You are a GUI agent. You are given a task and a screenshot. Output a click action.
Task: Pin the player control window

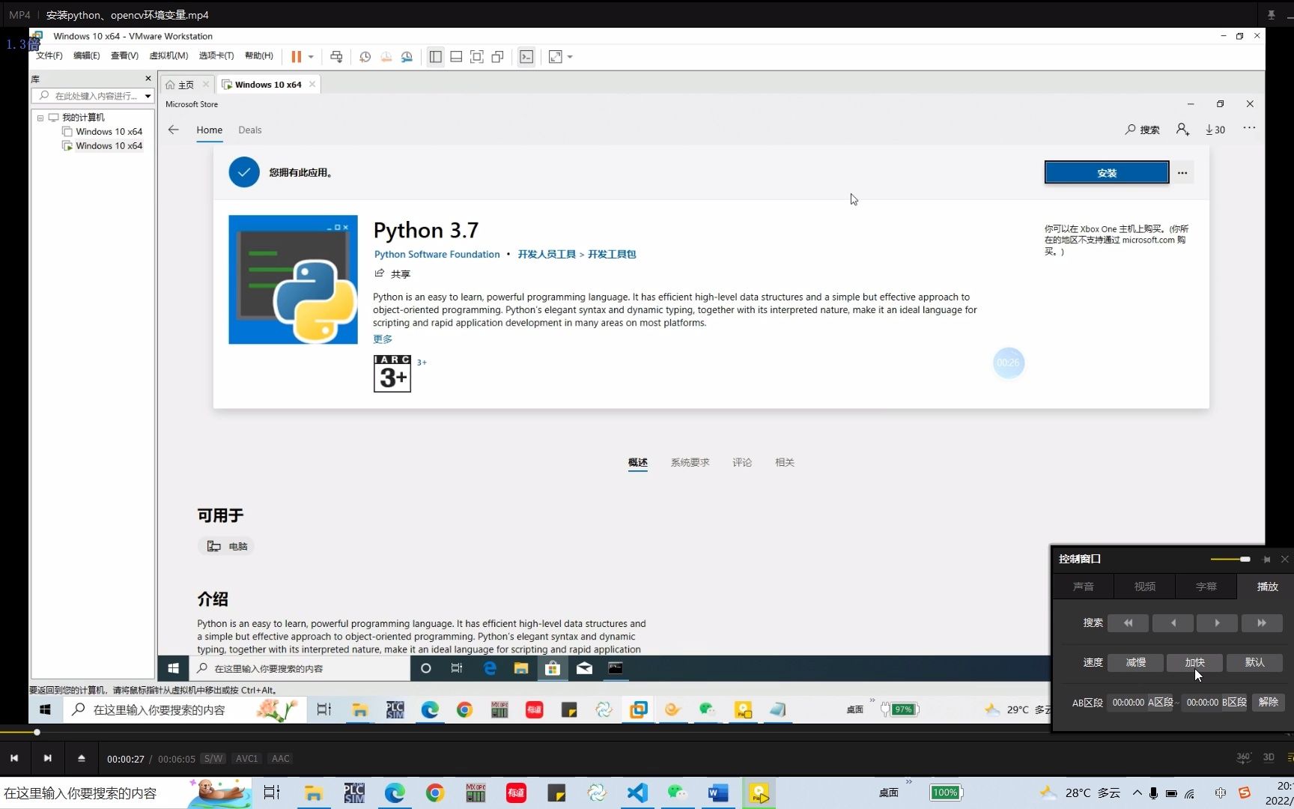pyautogui.click(x=1267, y=559)
